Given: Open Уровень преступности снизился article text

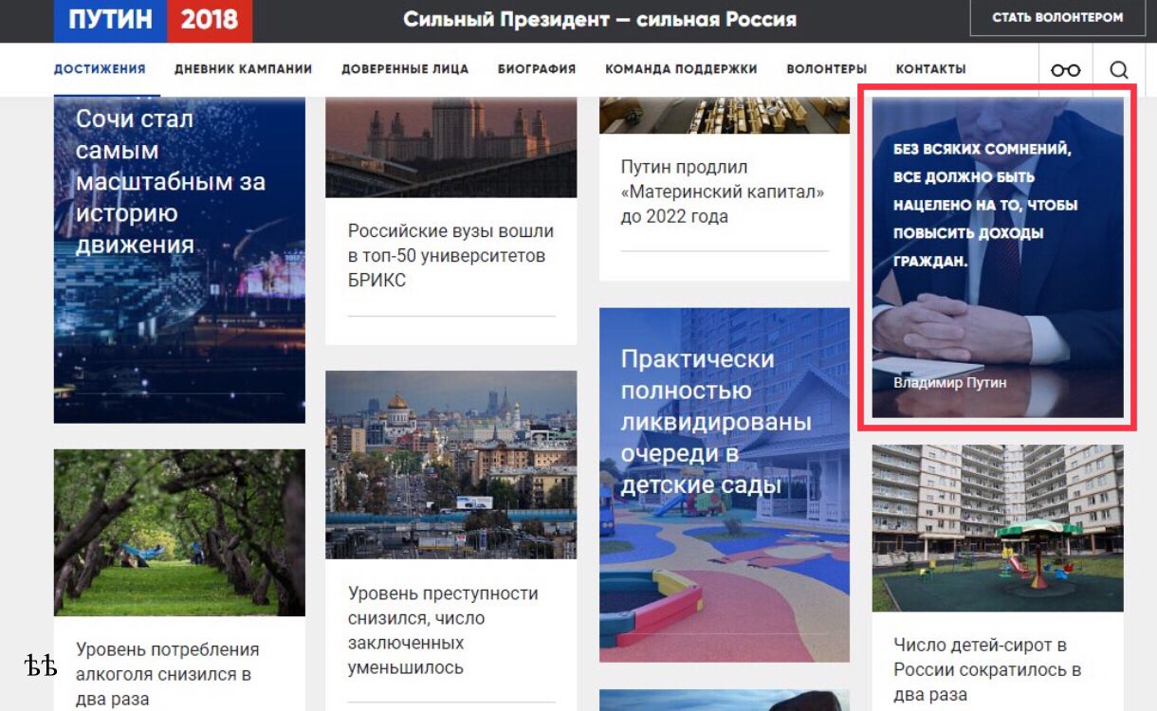Looking at the screenshot, I should point(443,630).
